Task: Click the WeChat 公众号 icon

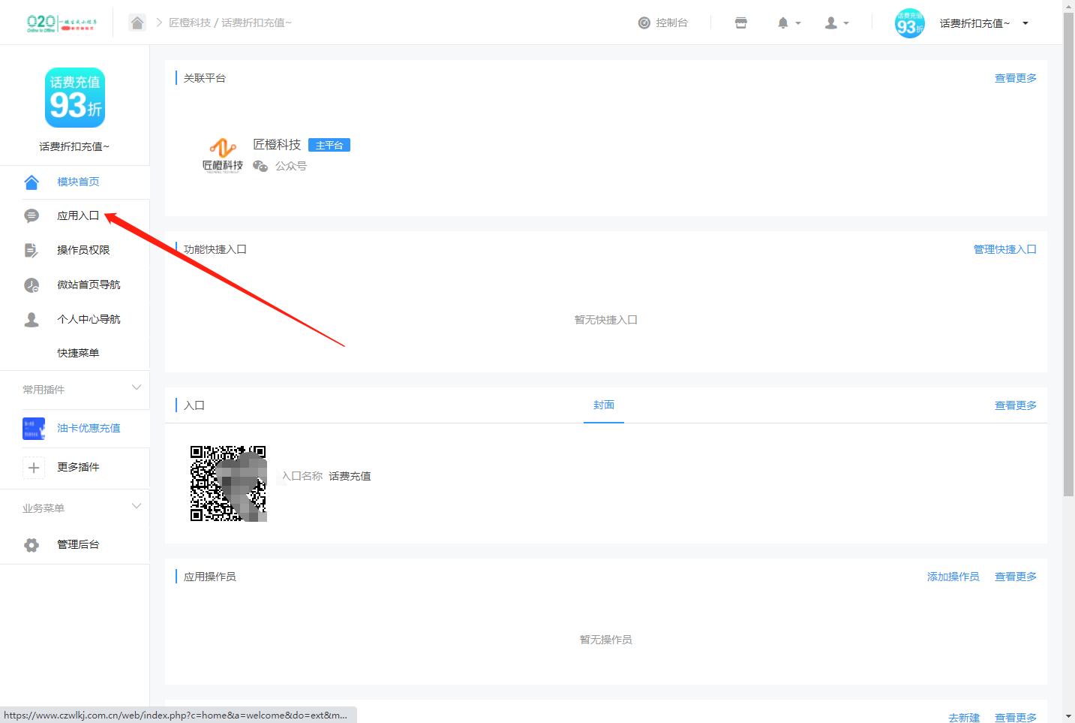Action: 260,166
